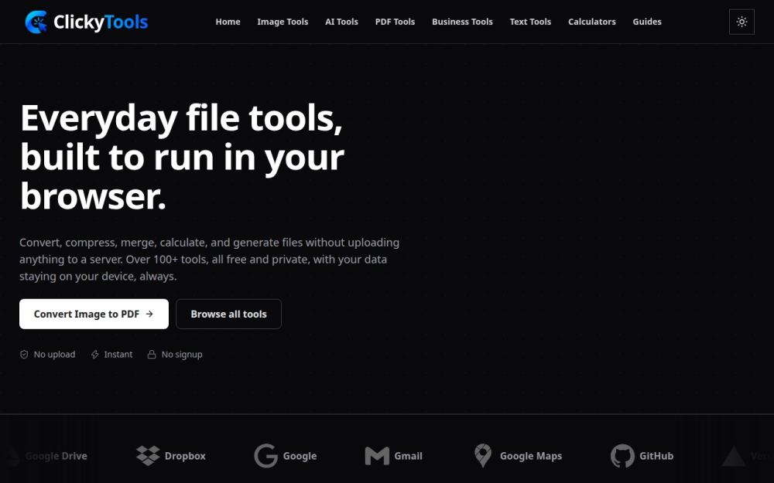Click the "No upload" text
Screen dimensions: 774x483
pos(54,355)
